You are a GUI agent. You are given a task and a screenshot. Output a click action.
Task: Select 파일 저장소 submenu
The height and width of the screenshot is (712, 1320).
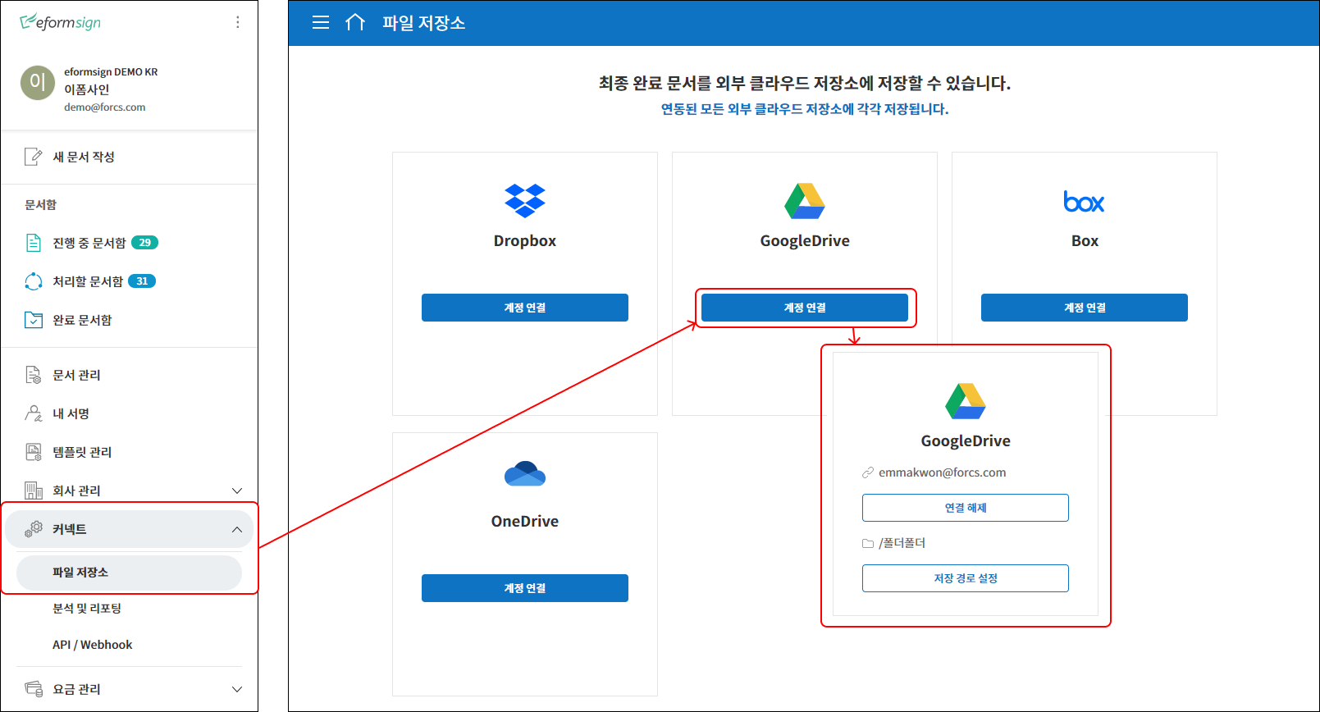[x=130, y=572]
